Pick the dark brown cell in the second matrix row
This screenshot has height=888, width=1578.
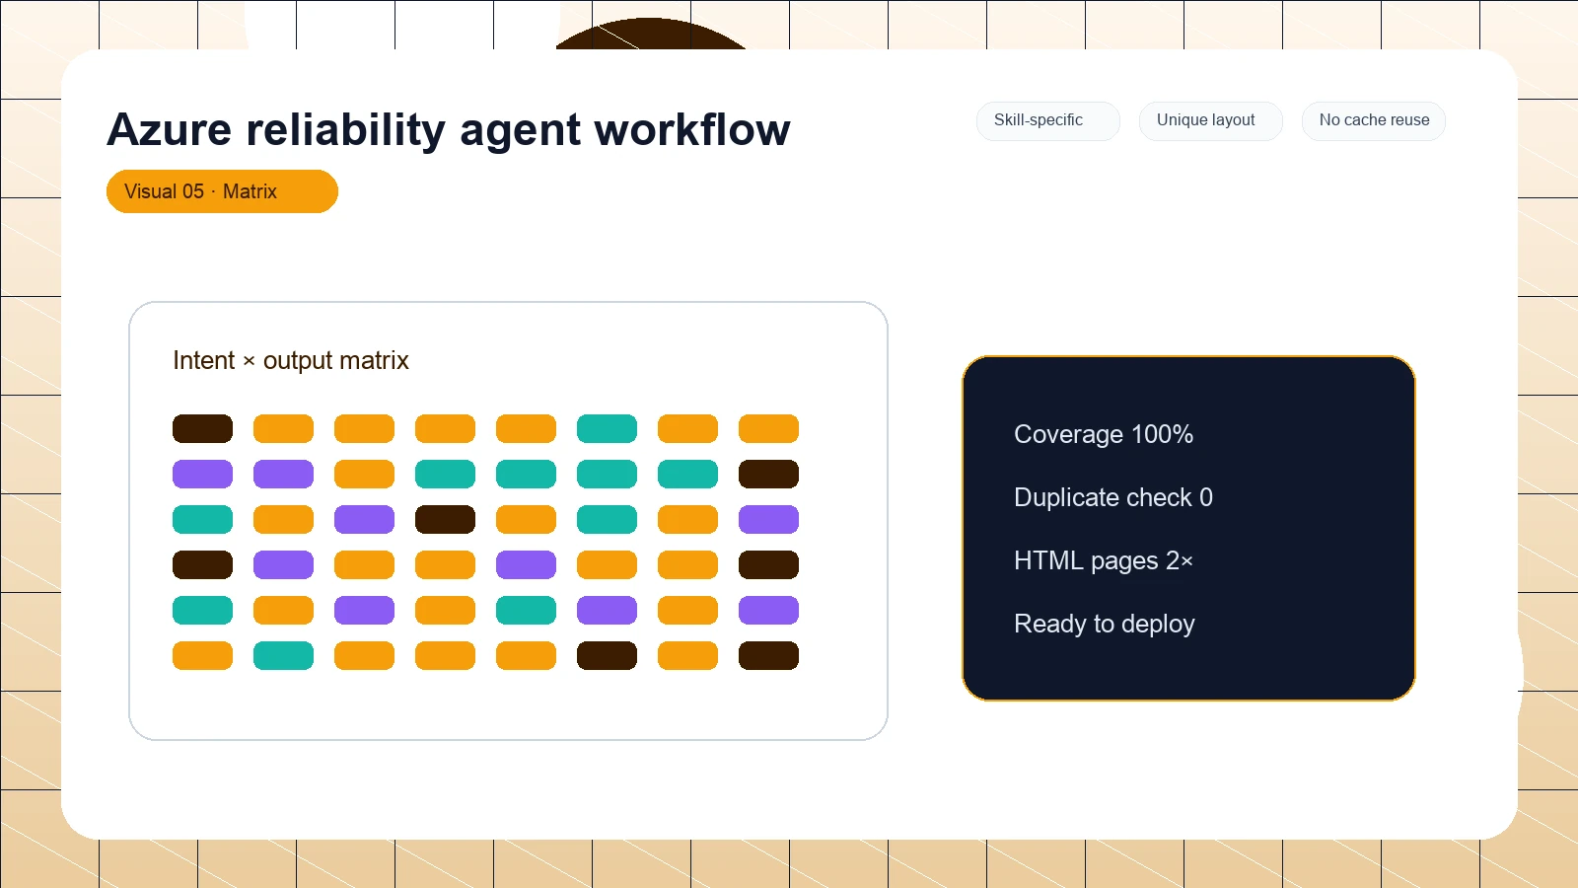point(768,475)
